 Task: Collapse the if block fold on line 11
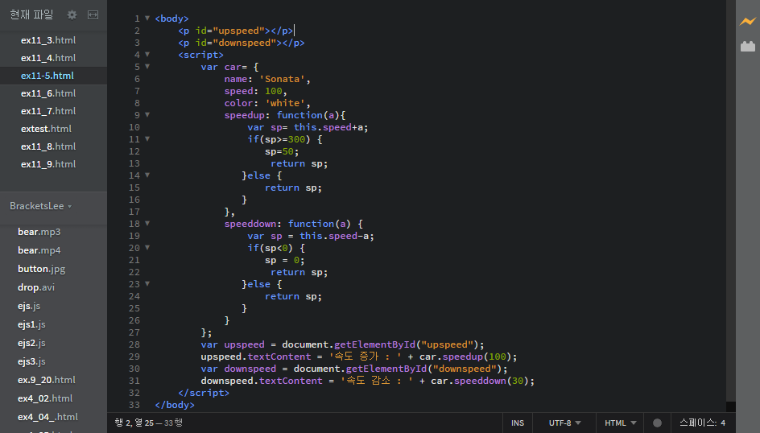147,139
